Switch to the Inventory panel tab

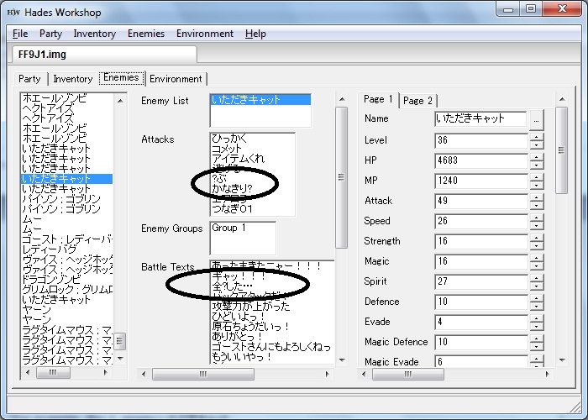pos(73,79)
